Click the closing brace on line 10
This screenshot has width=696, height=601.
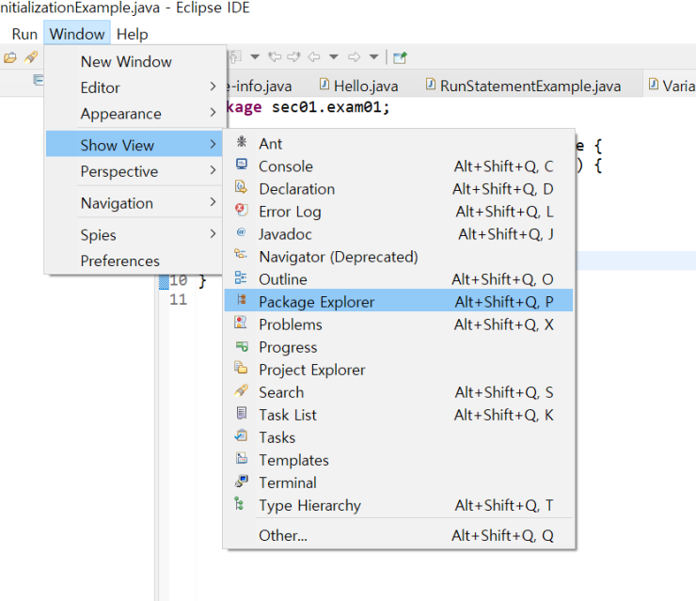click(202, 280)
